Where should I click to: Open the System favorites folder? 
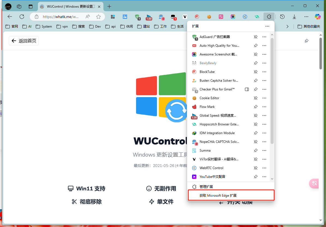(44, 26)
